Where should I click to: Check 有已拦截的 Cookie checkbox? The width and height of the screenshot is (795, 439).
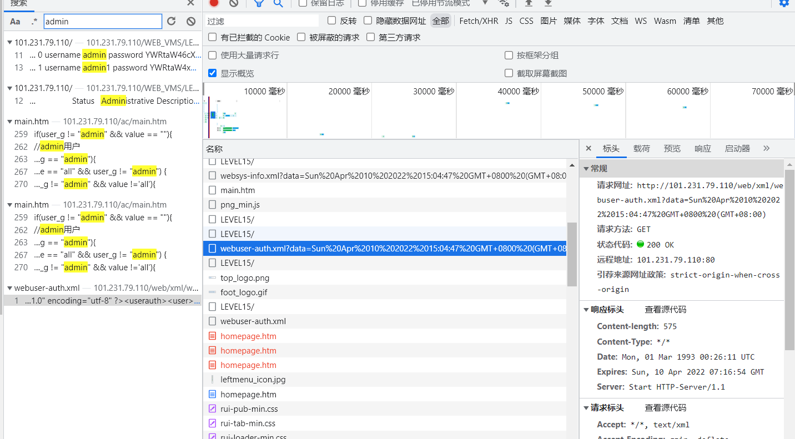coord(213,37)
